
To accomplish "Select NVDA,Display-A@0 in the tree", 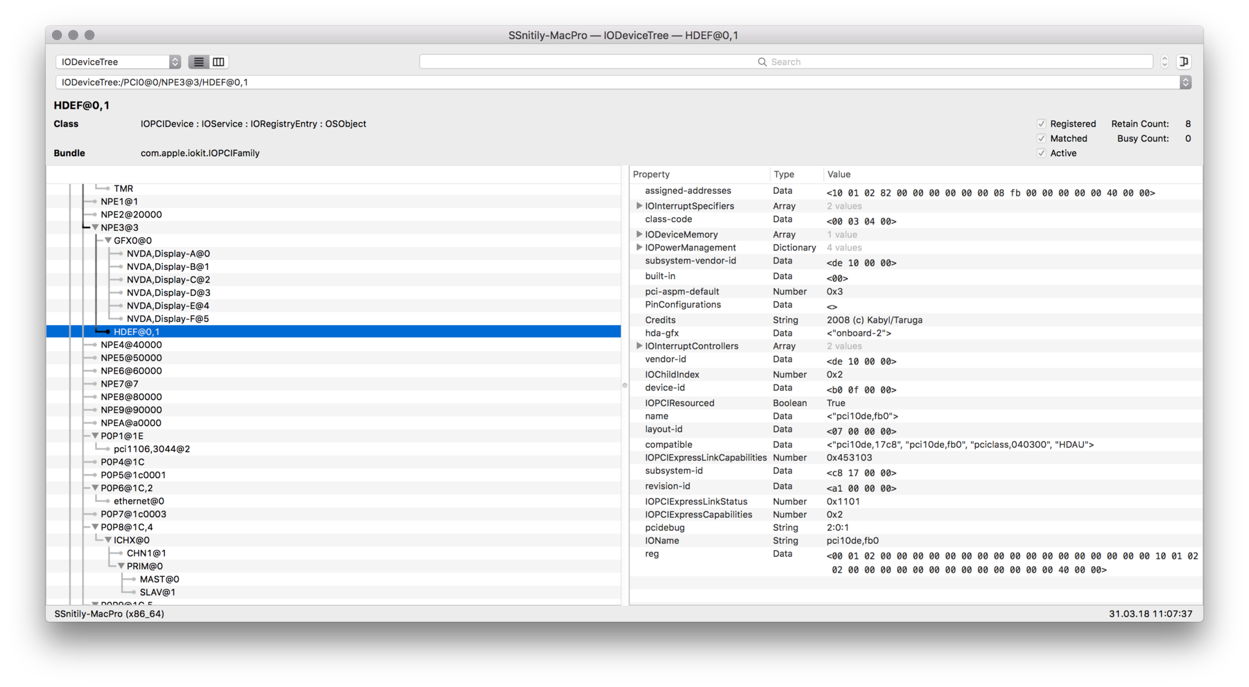I will (x=168, y=254).
